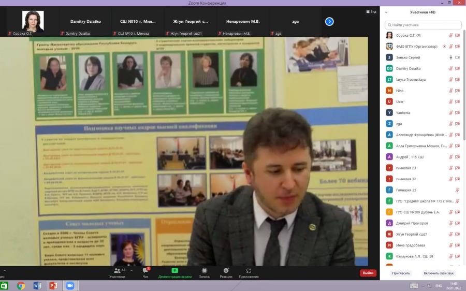Select Dzmitry Dziatko video tile in top strip
The width and height of the screenshot is (466, 291).
[85, 21]
